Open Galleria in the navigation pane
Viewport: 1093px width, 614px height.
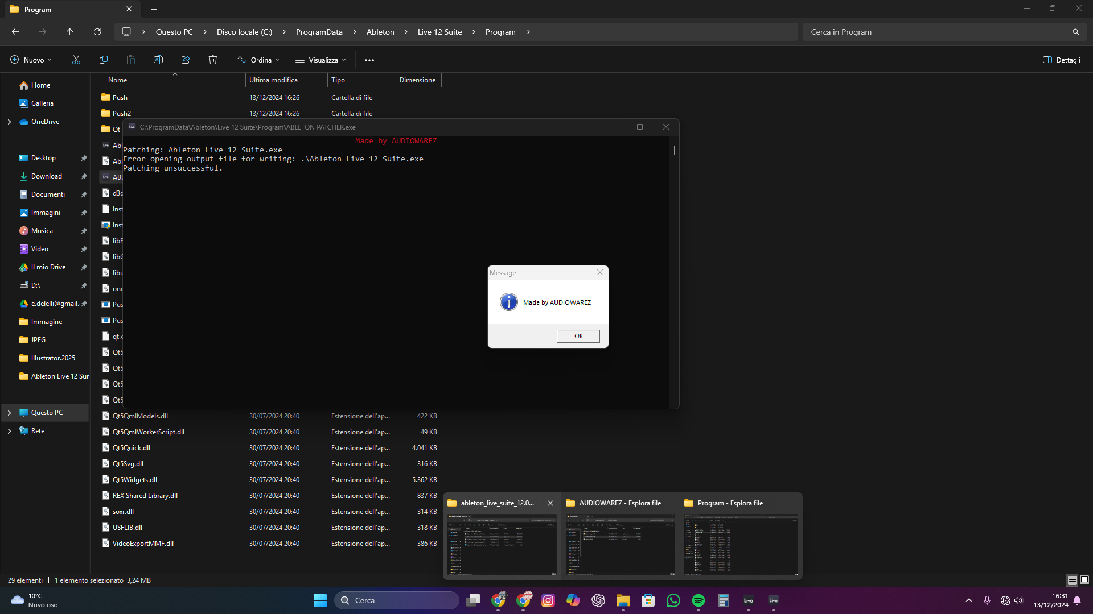coord(42,103)
